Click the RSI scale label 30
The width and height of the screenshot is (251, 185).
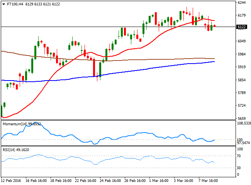(x=239, y=168)
